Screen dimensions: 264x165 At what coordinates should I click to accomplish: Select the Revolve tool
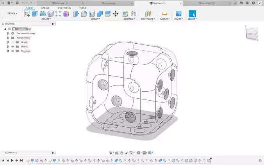tap(43, 14)
